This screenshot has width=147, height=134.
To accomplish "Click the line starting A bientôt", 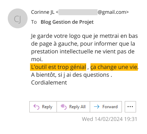I will (x=71, y=75).
